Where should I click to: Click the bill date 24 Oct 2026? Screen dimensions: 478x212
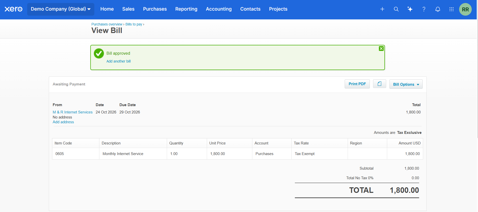tap(106, 112)
